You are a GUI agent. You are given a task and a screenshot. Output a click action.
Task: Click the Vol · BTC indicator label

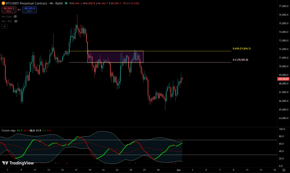pos(7,21)
